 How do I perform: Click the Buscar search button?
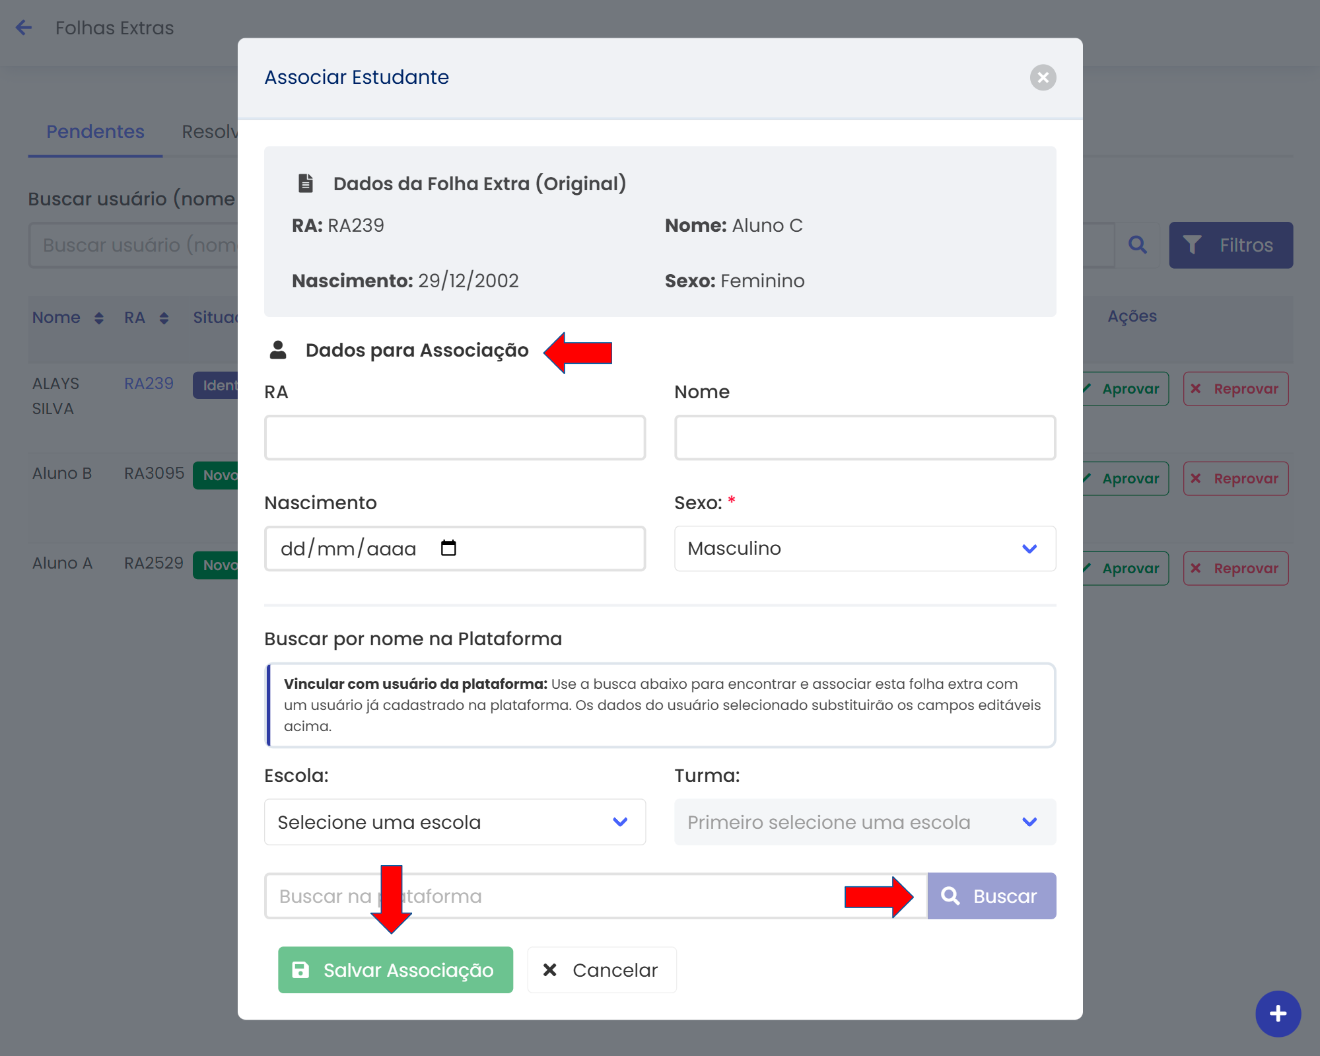click(991, 896)
